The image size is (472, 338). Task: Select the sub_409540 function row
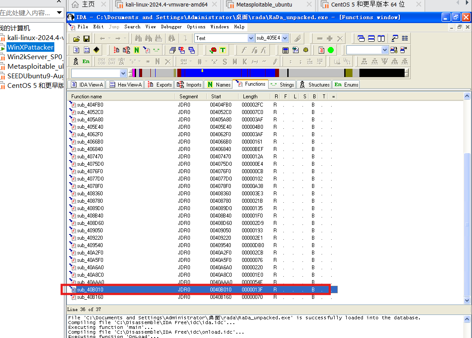coord(202,245)
